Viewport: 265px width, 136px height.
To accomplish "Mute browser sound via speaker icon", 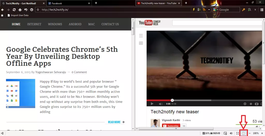I will pyautogui.click(x=231, y=133).
